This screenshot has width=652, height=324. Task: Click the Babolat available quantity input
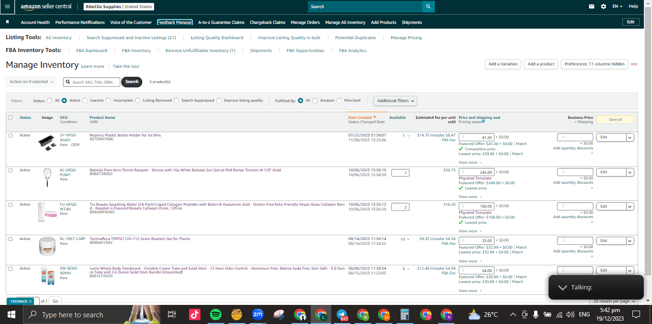pyautogui.click(x=400, y=173)
